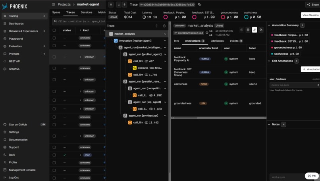
Task: Open Tracing in the sidebar
Action: (25, 16)
